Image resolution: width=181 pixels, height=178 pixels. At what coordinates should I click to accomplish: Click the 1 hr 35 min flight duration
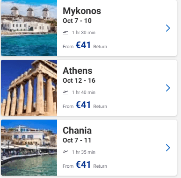point(84,152)
